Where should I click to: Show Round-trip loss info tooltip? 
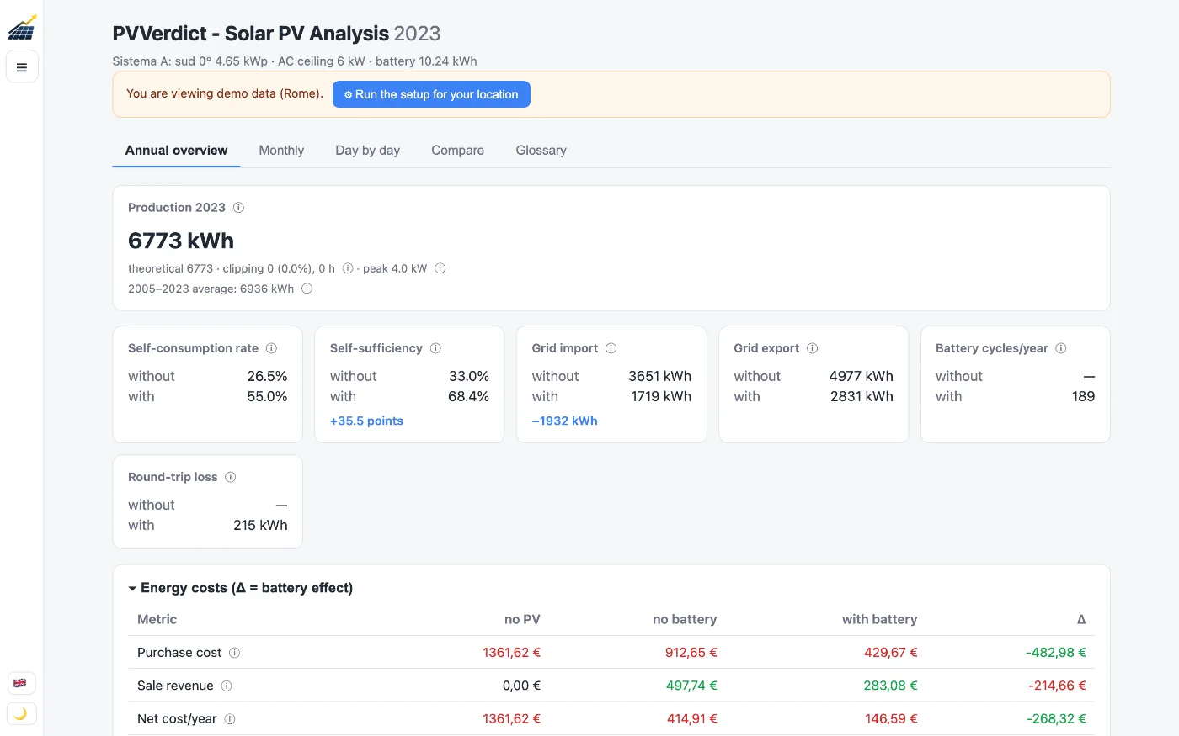[x=231, y=477]
